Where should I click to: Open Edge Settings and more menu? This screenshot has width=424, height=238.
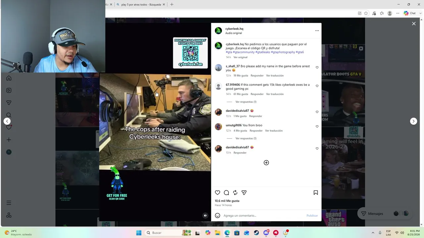[x=398, y=13]
